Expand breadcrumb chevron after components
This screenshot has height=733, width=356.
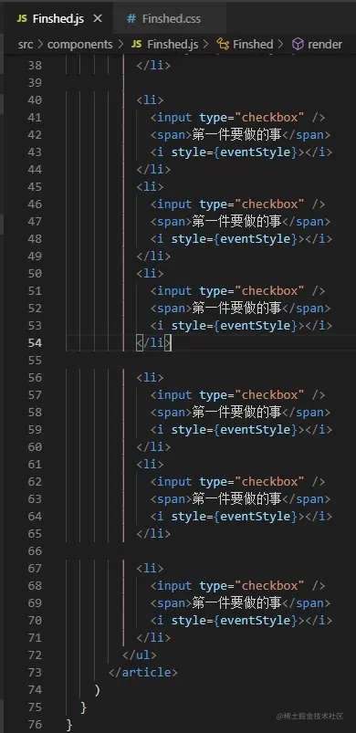click(121, 45)
